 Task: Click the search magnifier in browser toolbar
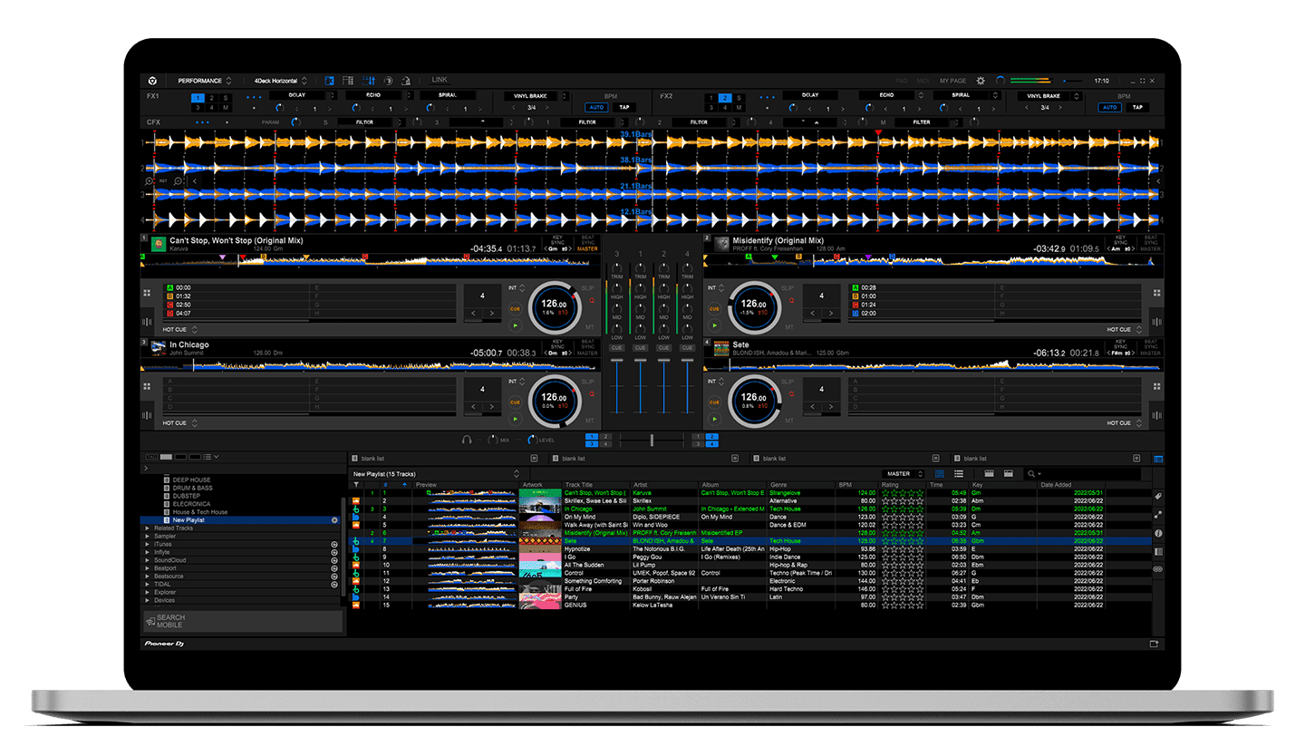pyautogui.click(x=1030, y=473)
